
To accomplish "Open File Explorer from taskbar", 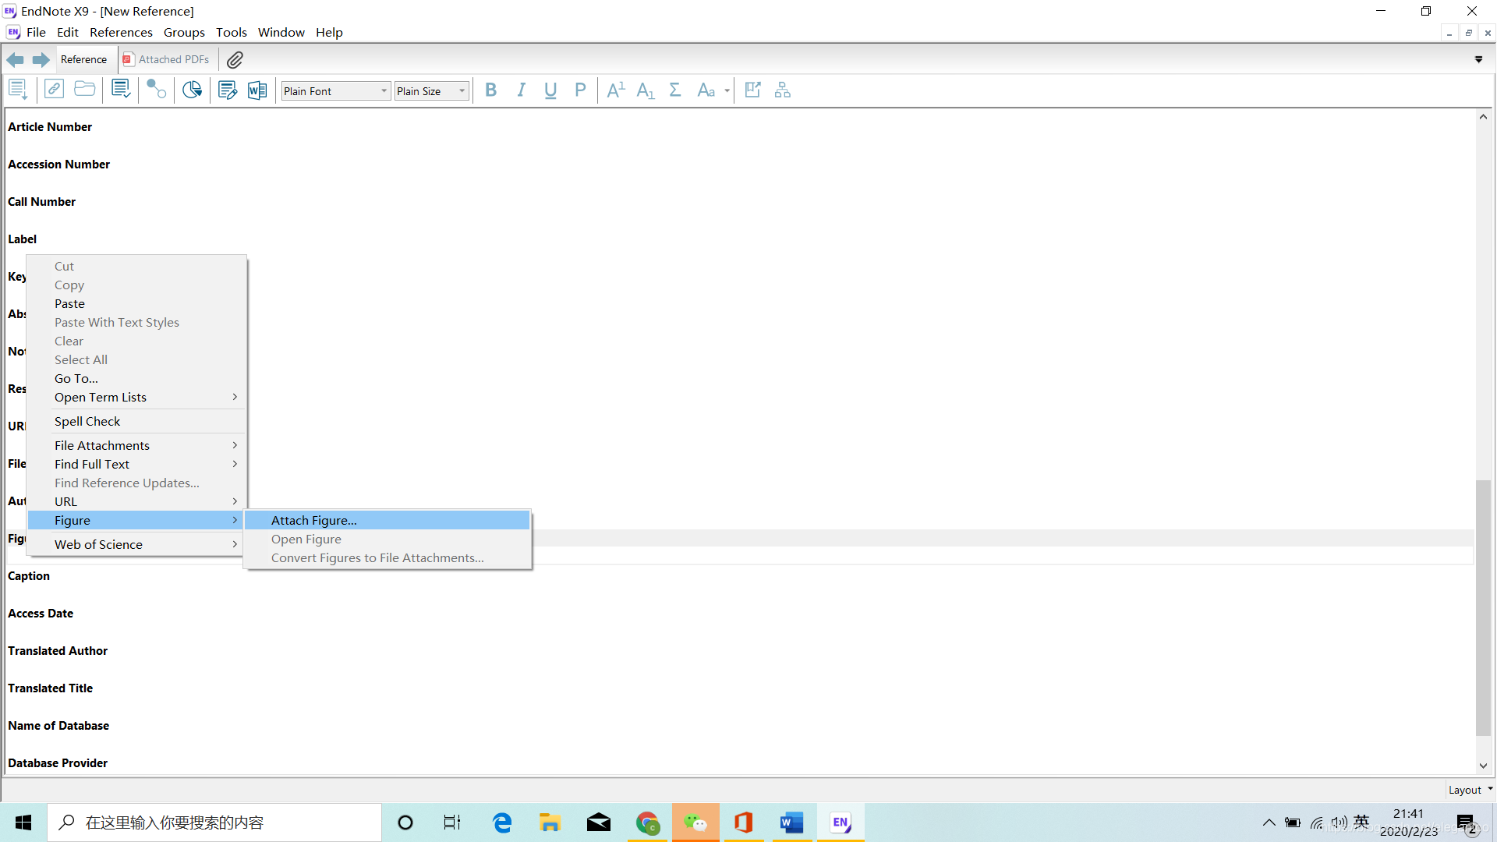I will [550, 823].
